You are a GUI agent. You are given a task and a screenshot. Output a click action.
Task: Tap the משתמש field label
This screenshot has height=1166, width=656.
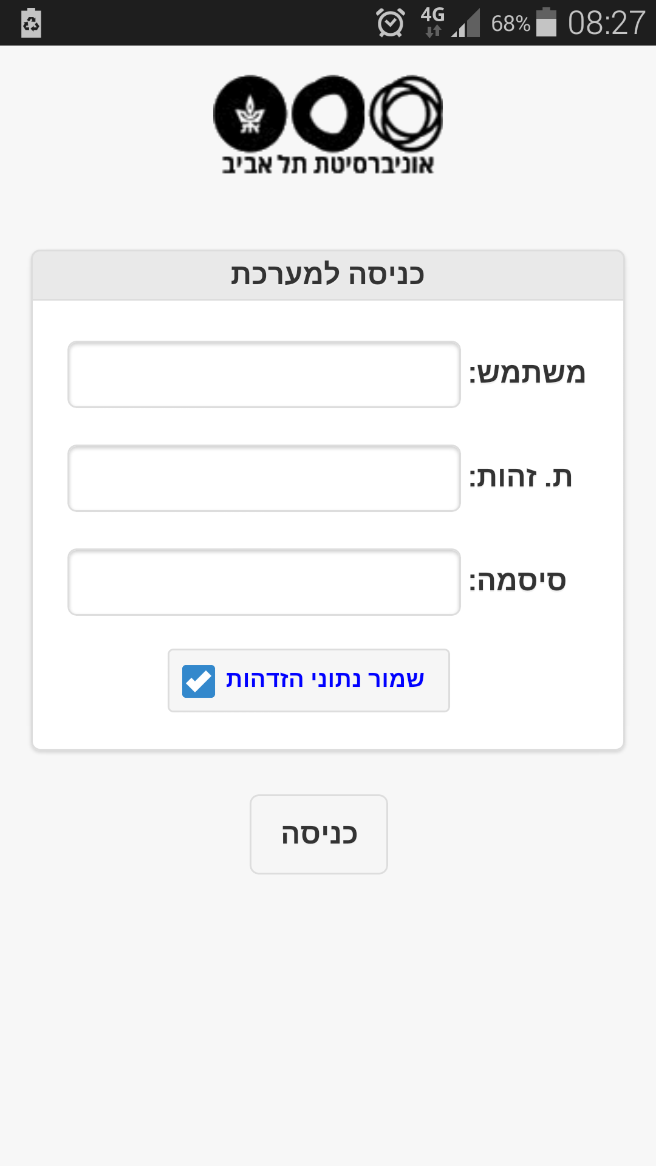527,372
